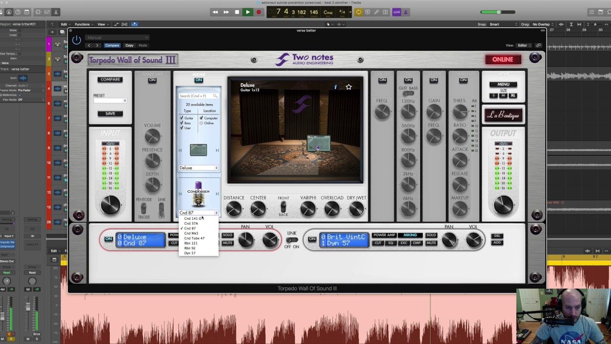611x344 pixels.
Task: Open the View Editor dropdown
Action: (524, 45)
